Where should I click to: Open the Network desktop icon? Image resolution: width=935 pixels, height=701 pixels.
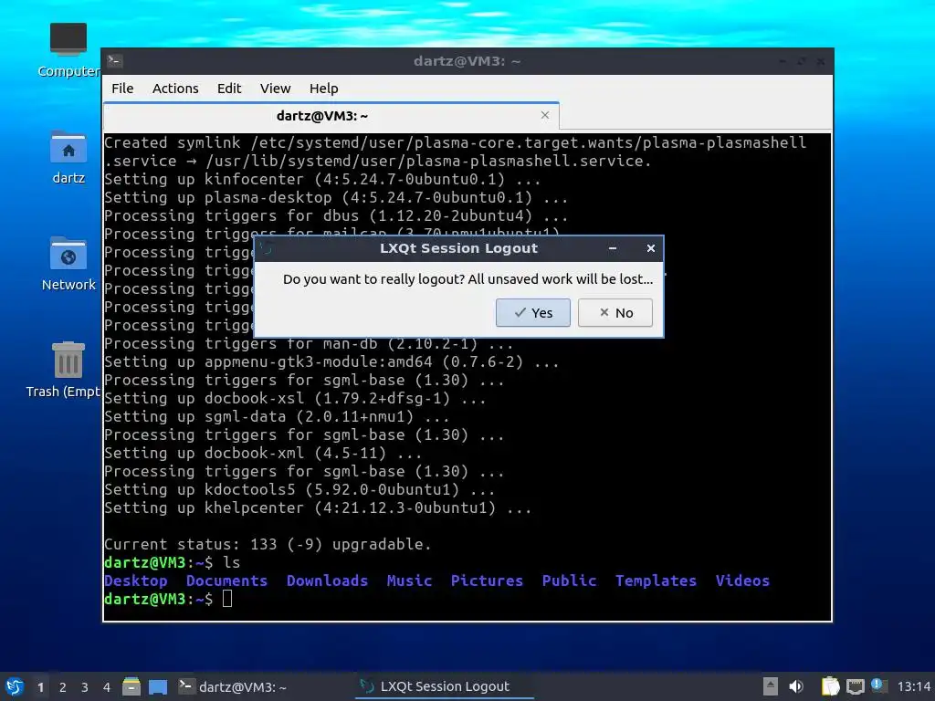[68, 264]
